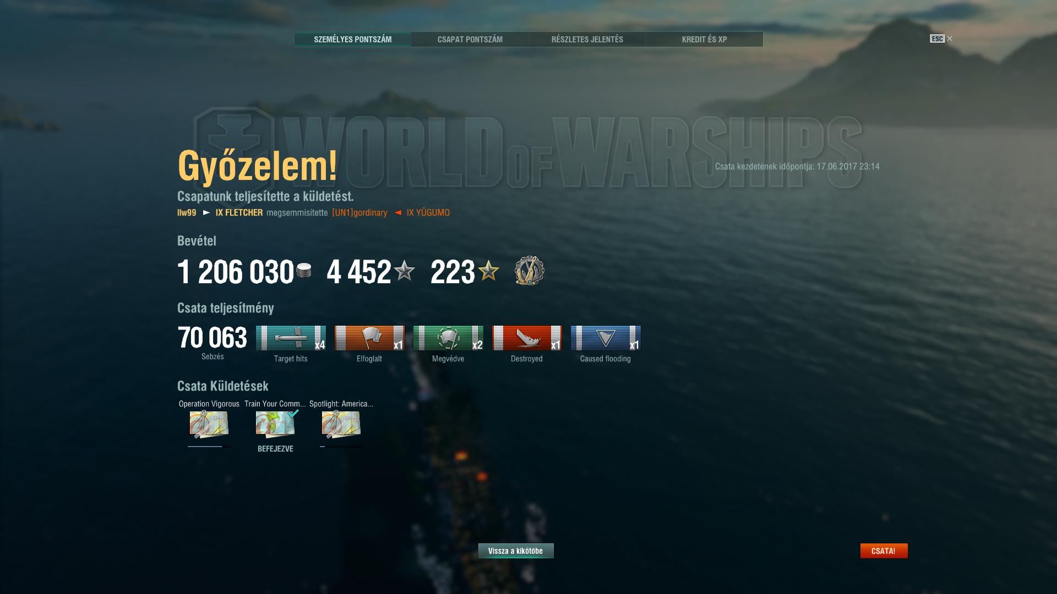Click the Destroyed sinking ship ribbon
Viewport: 1057px width, 594px height.
pyautogui.click(x=527, y=338)
